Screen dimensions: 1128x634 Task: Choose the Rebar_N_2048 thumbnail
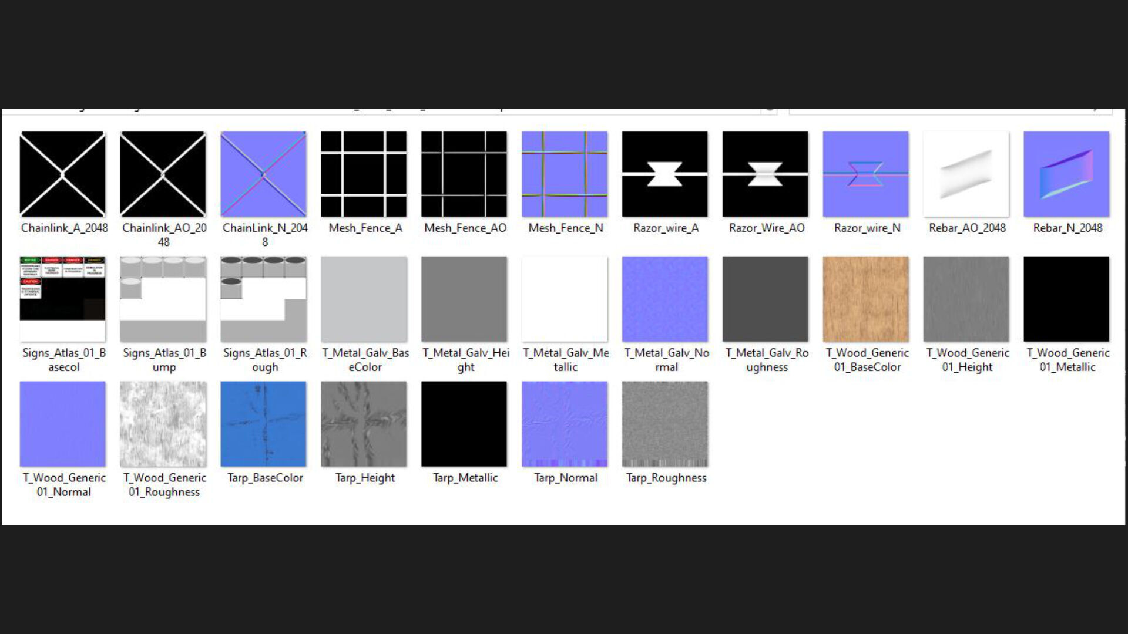point(1066,174)
